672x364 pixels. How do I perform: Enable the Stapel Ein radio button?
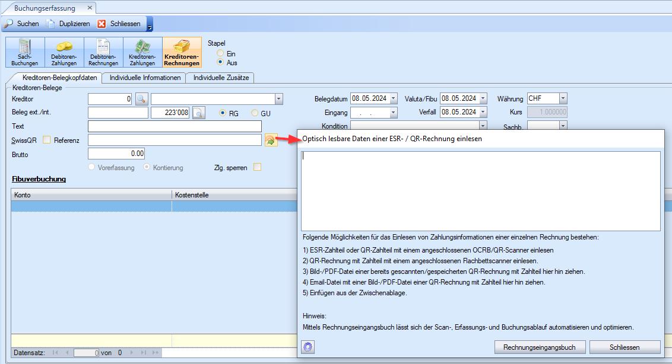pos(220,53)
